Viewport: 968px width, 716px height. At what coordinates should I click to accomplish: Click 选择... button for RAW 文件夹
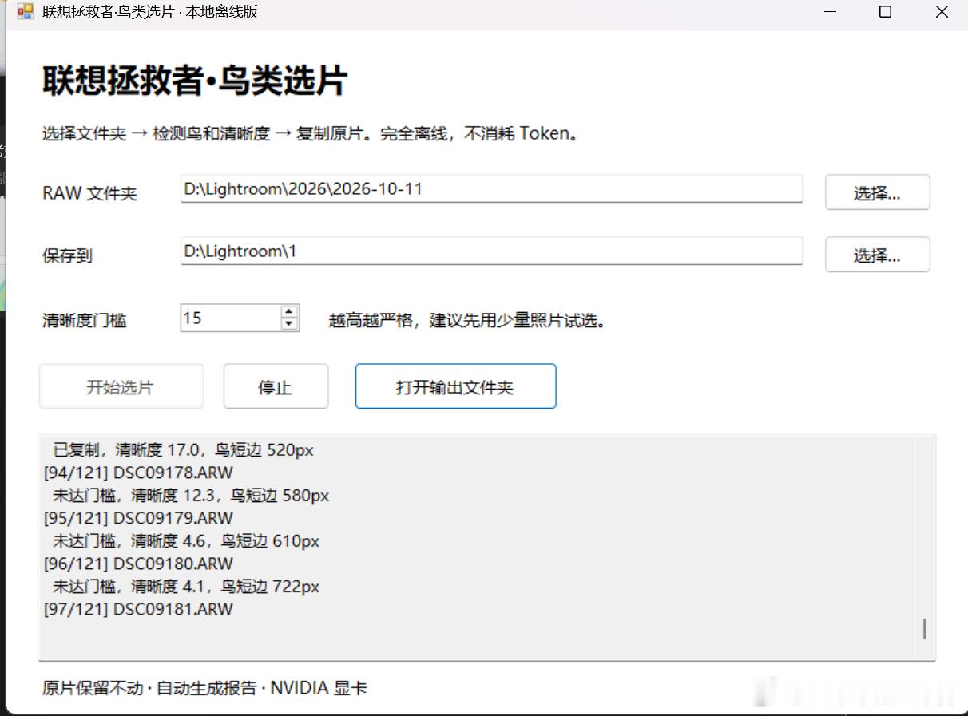(x=877, y=192)
